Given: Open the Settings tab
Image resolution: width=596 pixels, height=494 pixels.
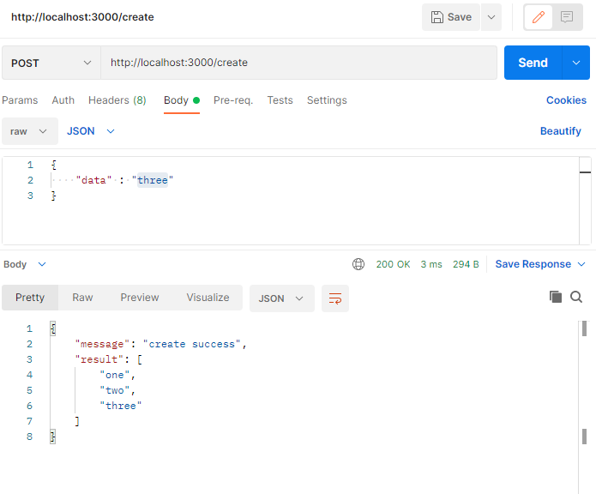Looking at the screenshot, I should click(x=327, y=100).
